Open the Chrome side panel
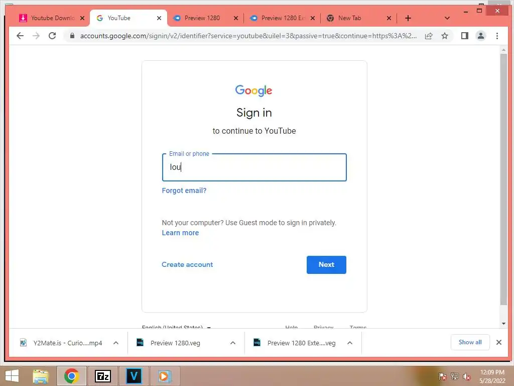 tap(464, 36)
